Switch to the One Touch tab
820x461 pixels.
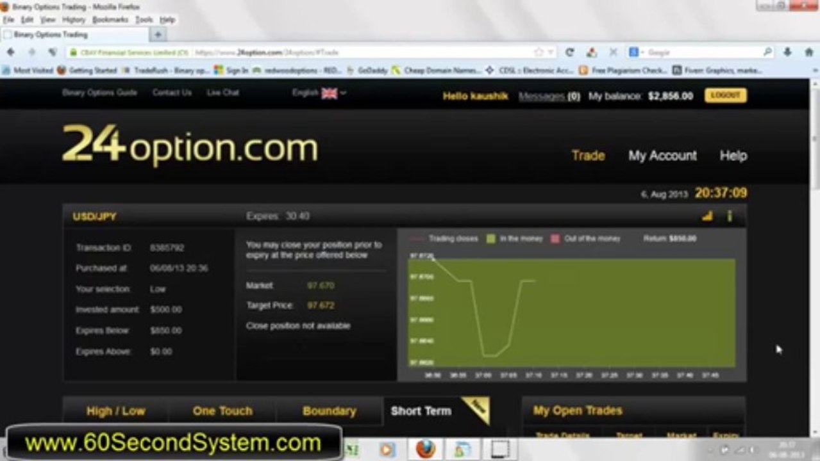[222, 411]
